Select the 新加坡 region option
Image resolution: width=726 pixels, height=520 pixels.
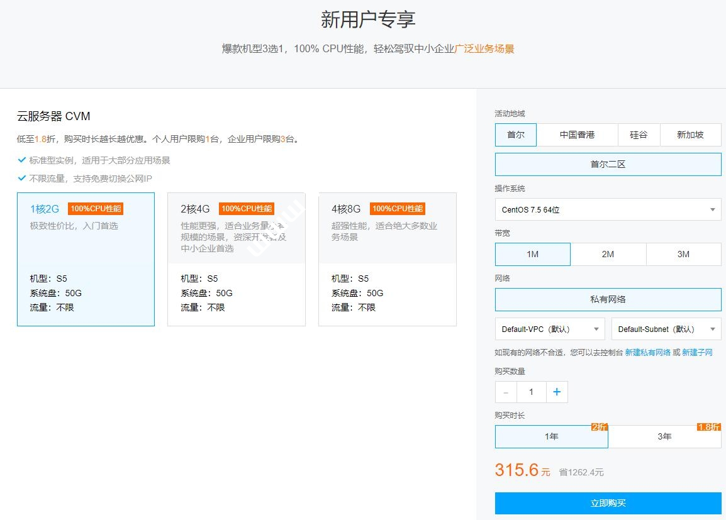690,135
